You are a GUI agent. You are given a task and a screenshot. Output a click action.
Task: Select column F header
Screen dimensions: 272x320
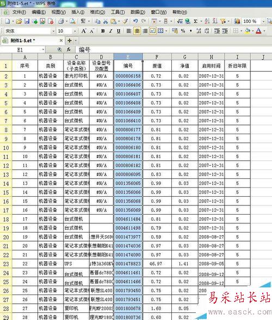(157, 57)
